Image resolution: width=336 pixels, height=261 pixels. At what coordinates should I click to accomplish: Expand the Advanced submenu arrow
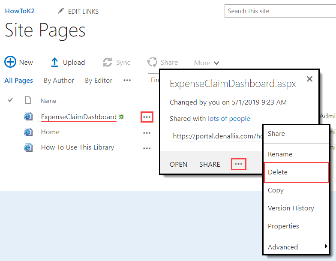point(326,246)
